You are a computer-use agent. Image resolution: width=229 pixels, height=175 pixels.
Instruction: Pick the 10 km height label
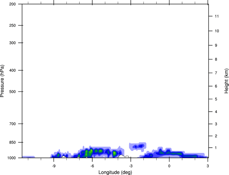pyautogui.click(x=217, y=31)
